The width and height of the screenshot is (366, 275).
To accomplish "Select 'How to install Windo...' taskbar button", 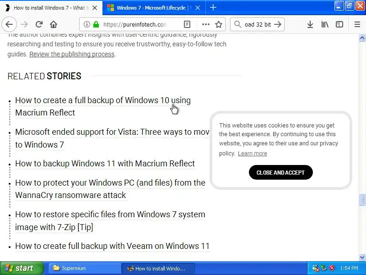I will [x=158, y=268].
